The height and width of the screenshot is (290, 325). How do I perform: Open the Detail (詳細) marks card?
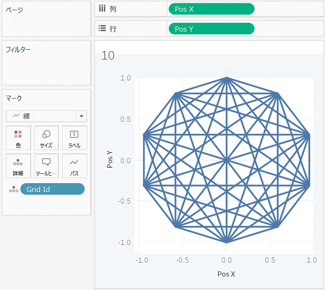tap(19, 166)
